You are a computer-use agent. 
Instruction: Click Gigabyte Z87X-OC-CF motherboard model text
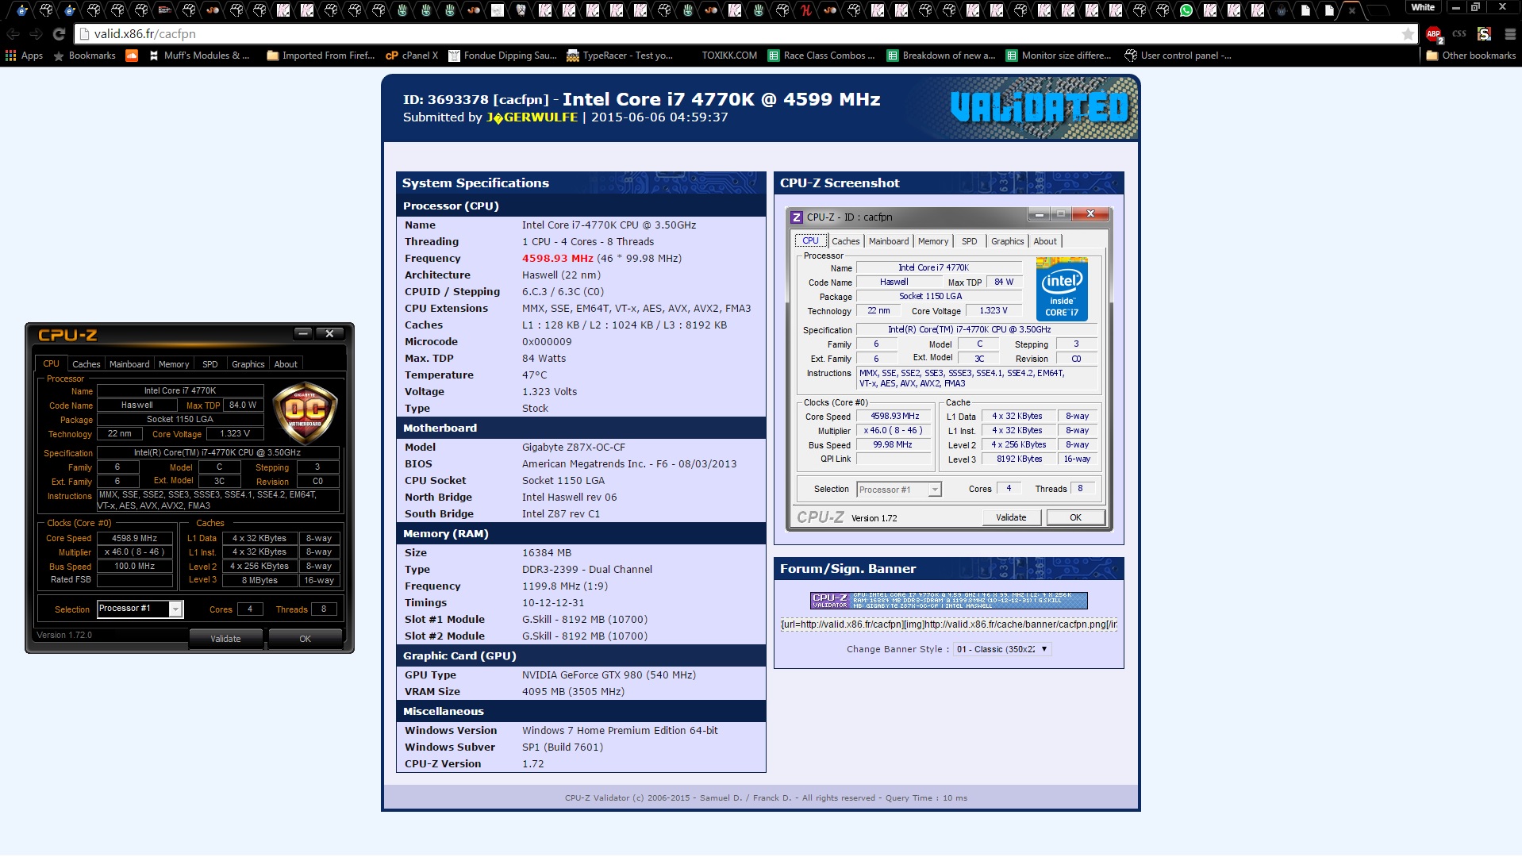pos(574,448)
